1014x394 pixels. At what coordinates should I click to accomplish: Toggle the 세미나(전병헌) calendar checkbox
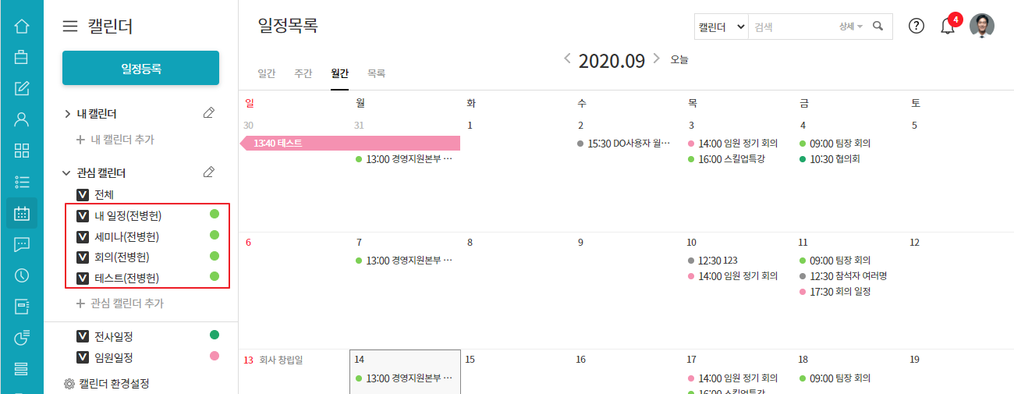tap(83, 236)
